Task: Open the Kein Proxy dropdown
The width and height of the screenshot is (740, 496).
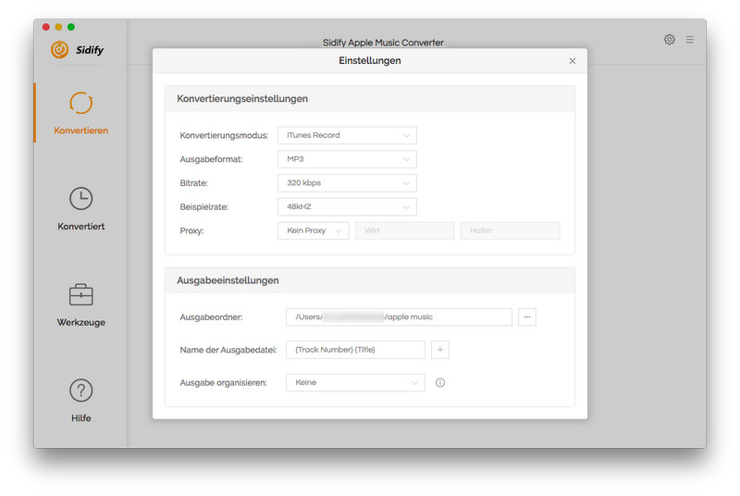Action: [x=313, y=230]
